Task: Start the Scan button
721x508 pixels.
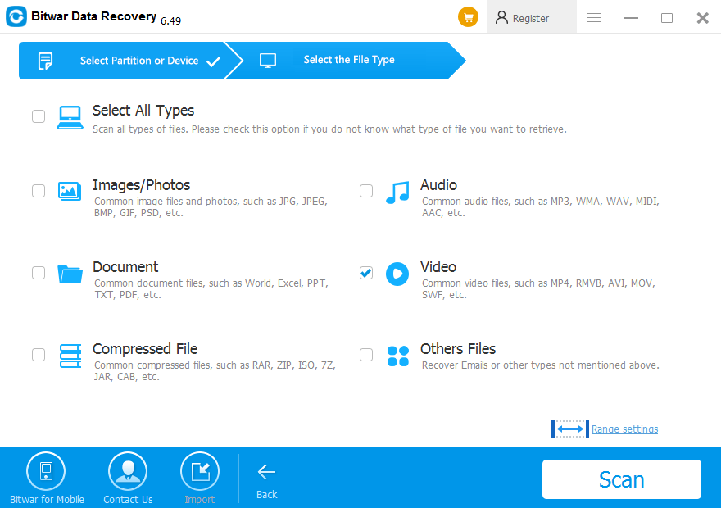Action: 622,479
